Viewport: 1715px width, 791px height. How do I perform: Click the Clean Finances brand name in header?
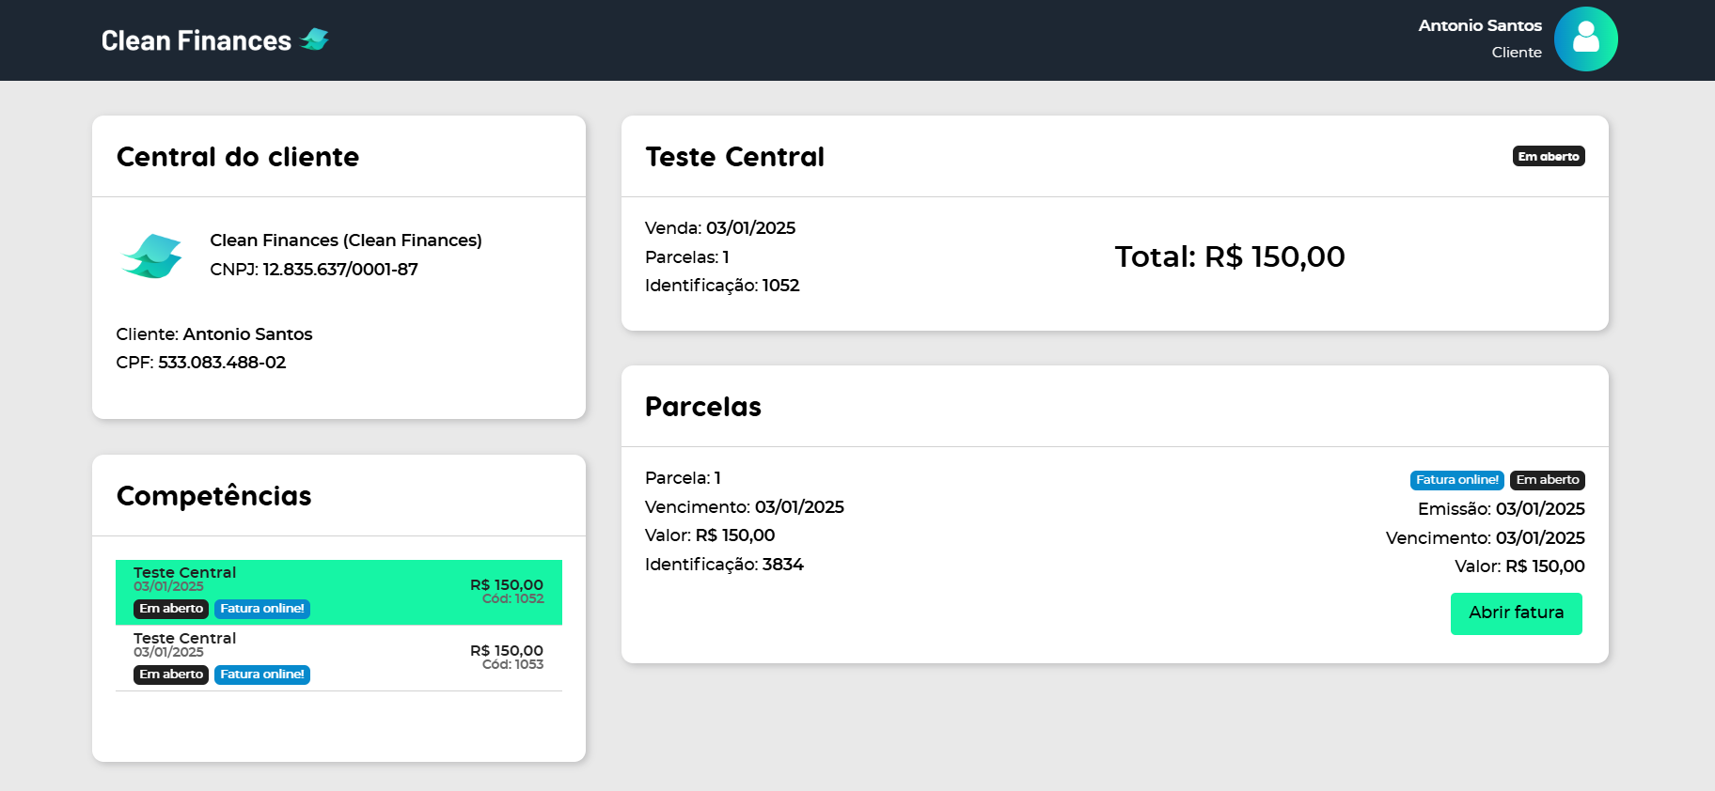point(196,40)
